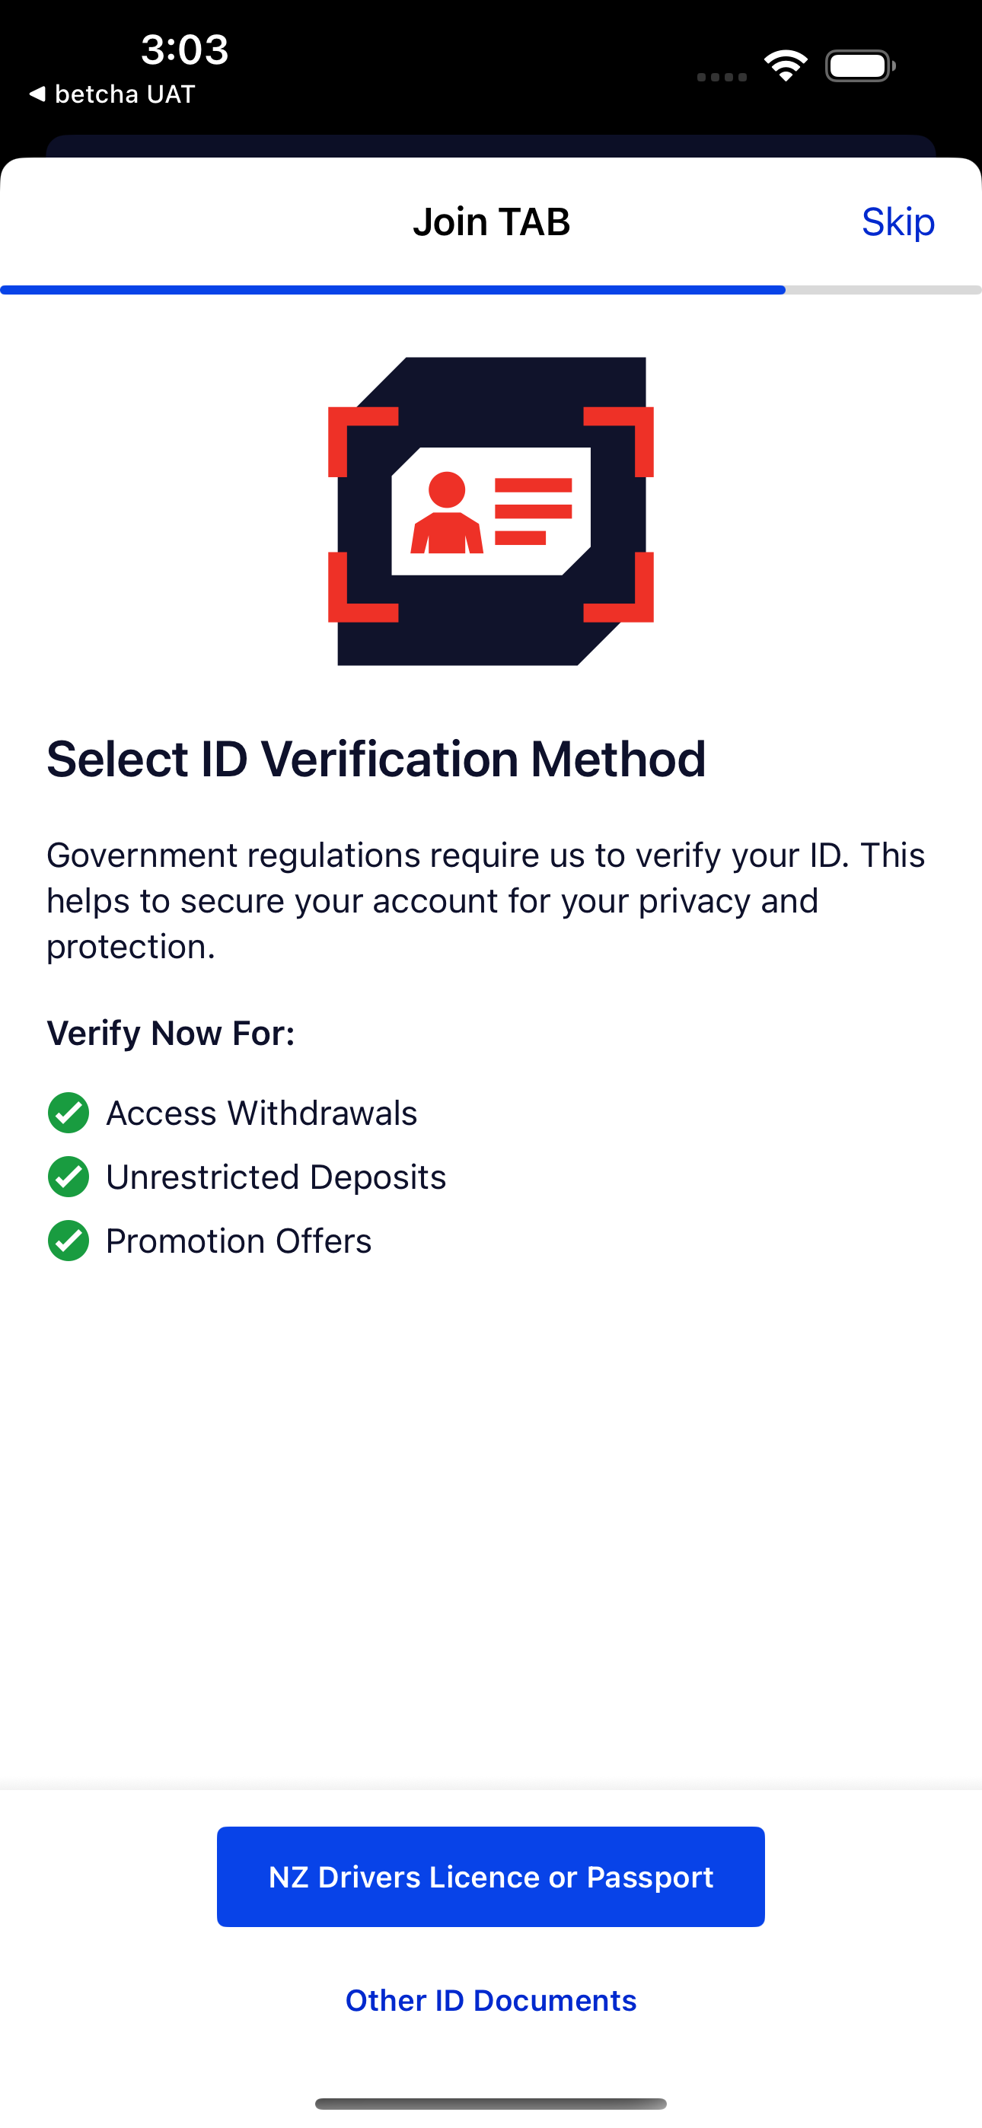Open Other ID Documents option
Viewport: 982px width, 2128px height.
(491, 2000)
